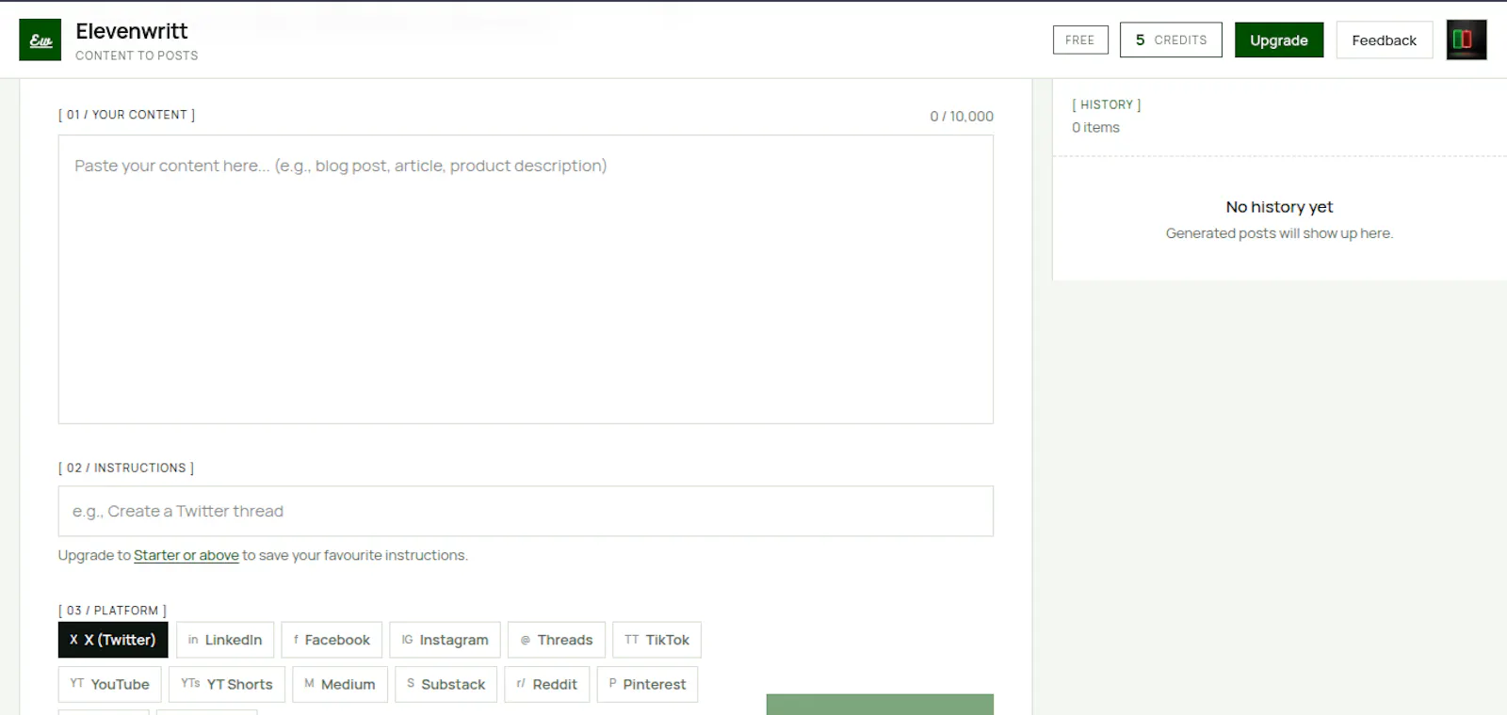Click the No history yet message
1507x715 pixels.
pyautogui.click(x=1279, y=207)
